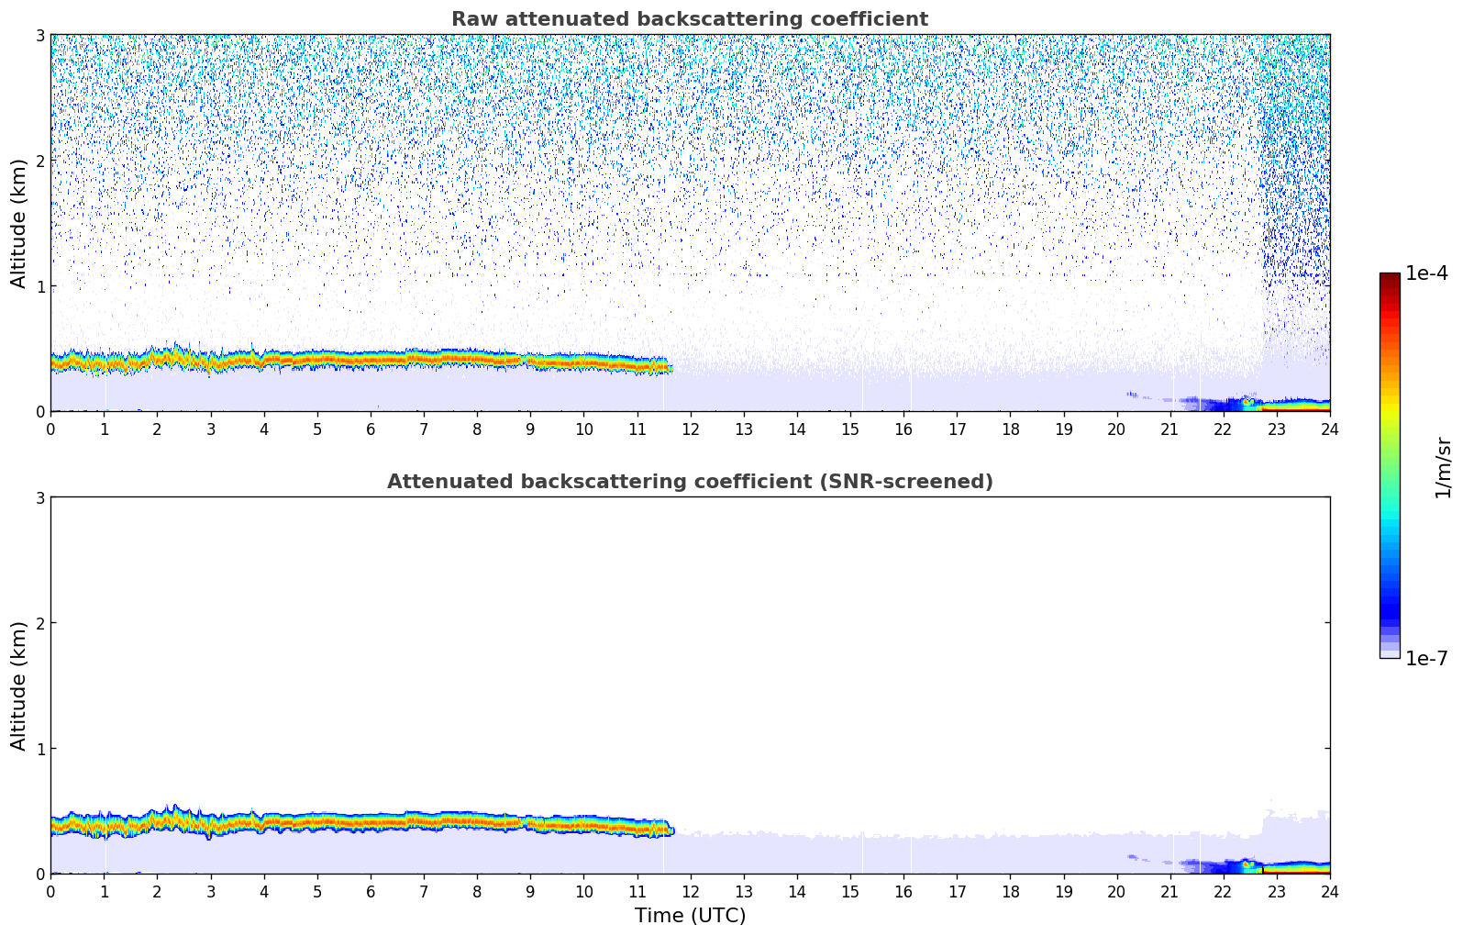Select hour 6 tick on raw plot axis
1463x936 pixels.
(371, 429)
